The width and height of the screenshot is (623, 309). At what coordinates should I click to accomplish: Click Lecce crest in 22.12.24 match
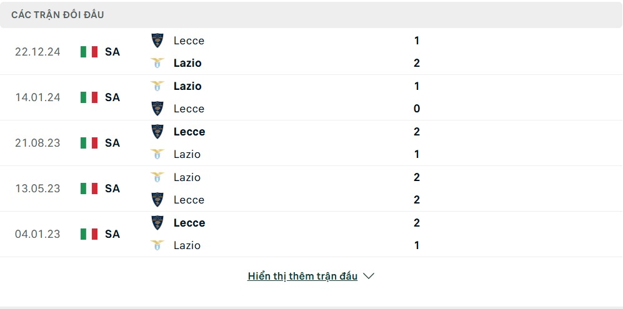pos(157,41)
